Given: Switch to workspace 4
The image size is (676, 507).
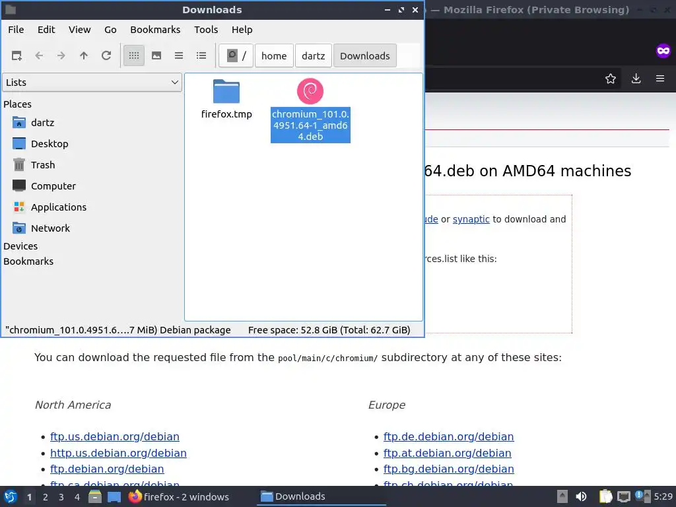Looking at the screenshot, I should click(x=77, y=497).
